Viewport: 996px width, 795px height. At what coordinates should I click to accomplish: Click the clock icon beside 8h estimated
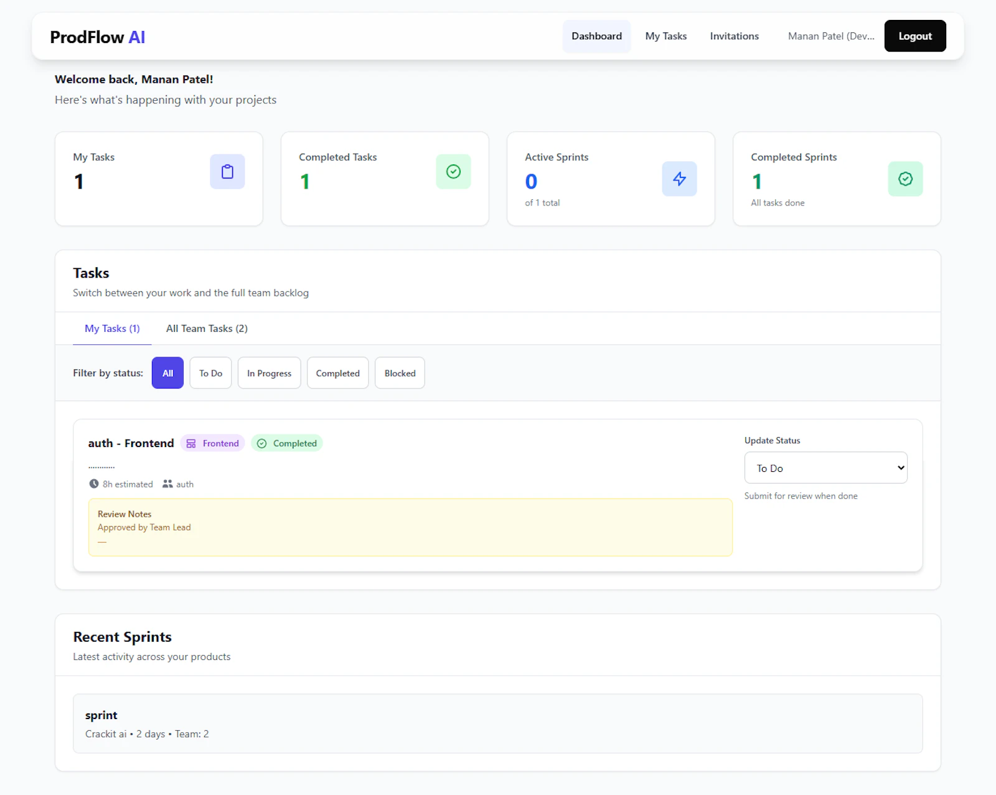[x=93, y=484]
